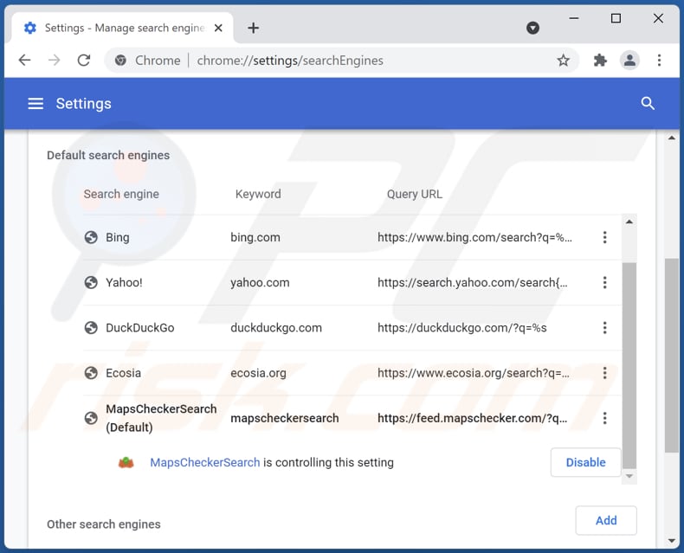
Task: Click the search engine list scrollbar thumb
Action: coord(629,365)
